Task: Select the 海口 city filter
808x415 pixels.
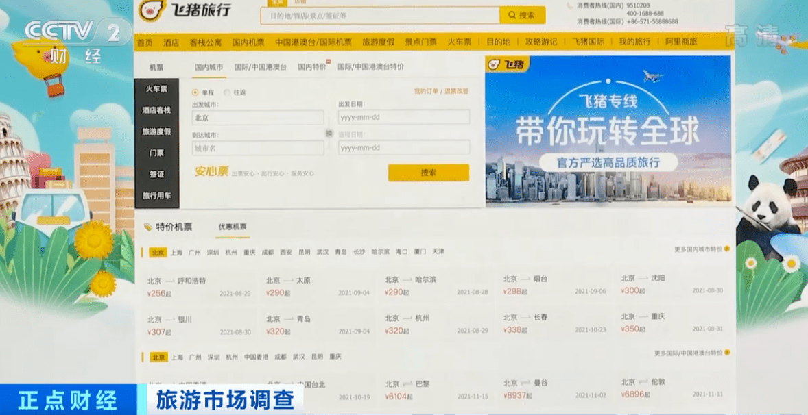Action: (x=401, y=252)
